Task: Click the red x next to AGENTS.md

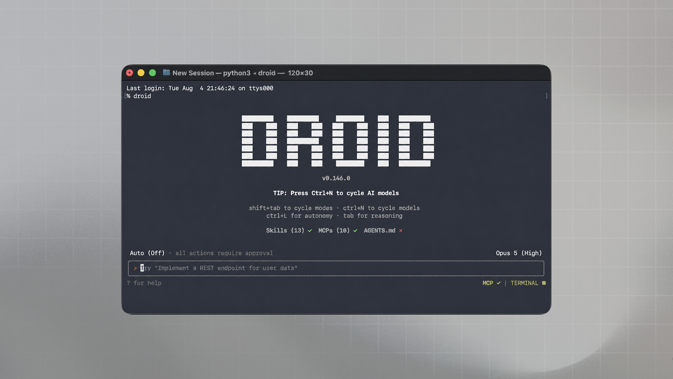Action: (x=401, y=230)
